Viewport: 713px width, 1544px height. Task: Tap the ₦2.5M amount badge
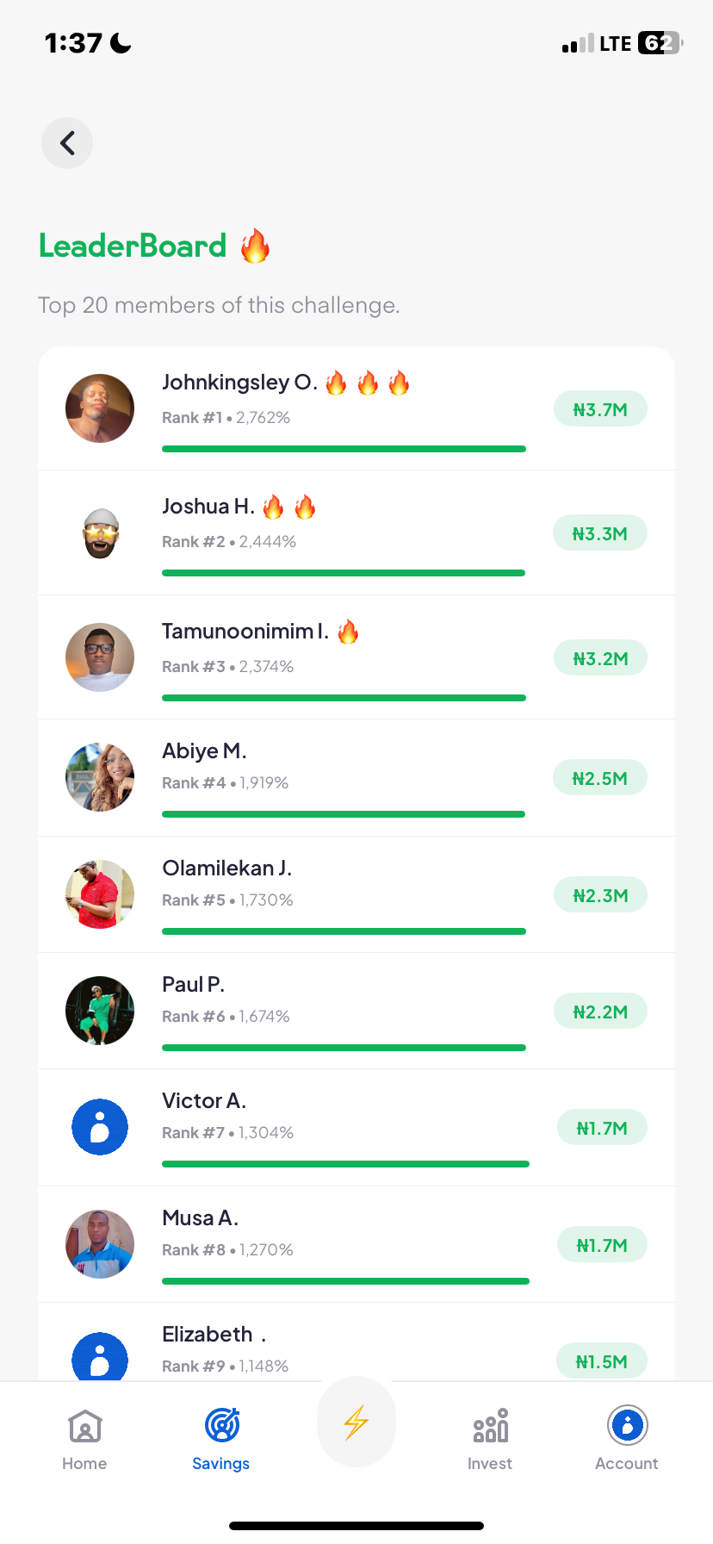600,778
